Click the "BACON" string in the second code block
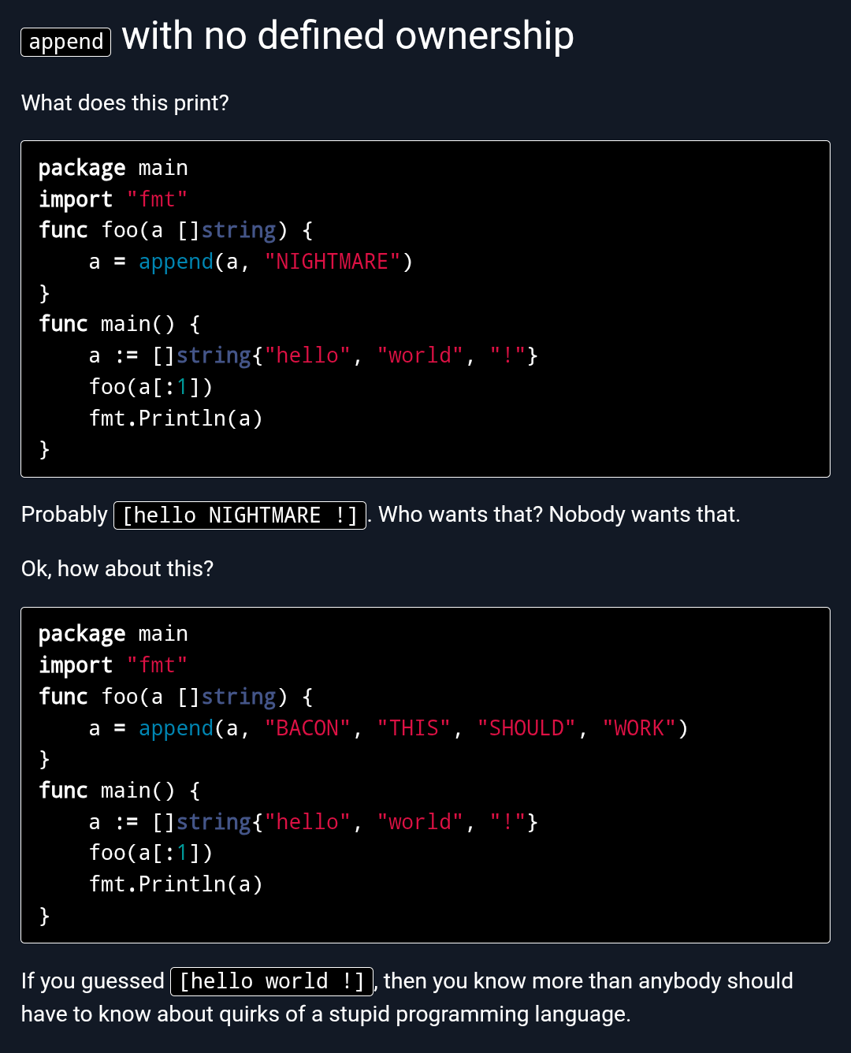Image resolution: width=851 pixels, height=1053 pixels. (x=307, y=728)
